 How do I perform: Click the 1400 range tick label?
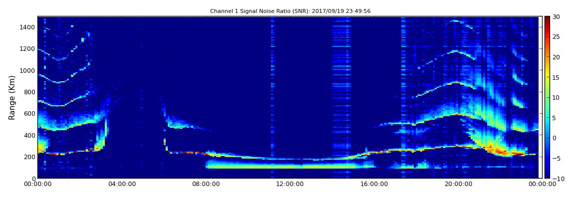pos(28,27)
